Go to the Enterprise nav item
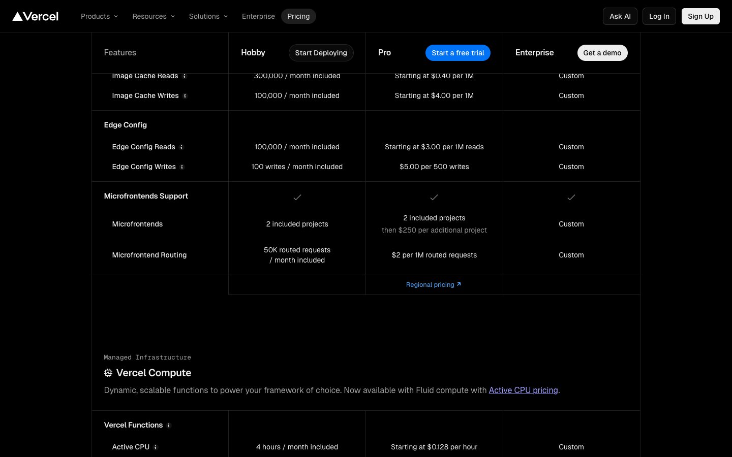Image resolution: width=732 pixels, height=457 pixels. pyautogui.click(x=258, y=16)
